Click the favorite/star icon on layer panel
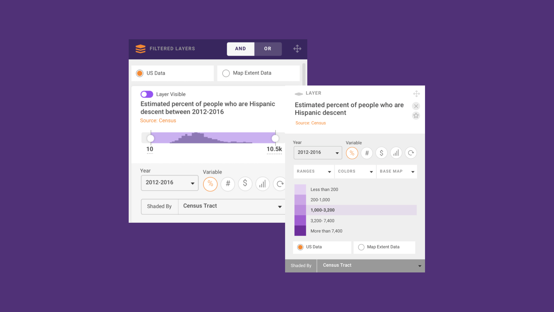 [416, 116]
